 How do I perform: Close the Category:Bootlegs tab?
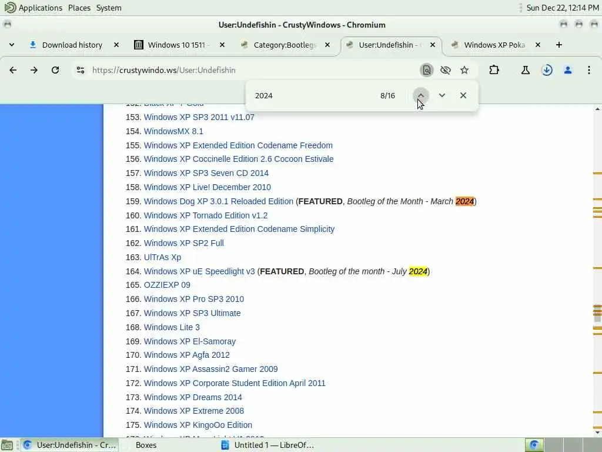coord(327,45)
